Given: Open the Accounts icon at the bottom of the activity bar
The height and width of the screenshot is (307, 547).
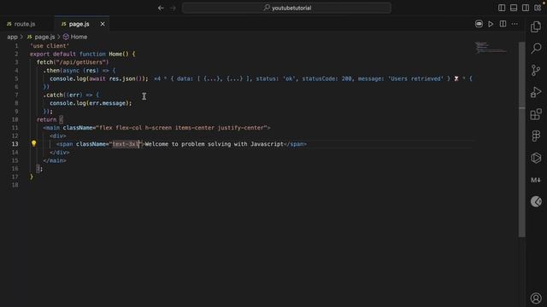Looking at the screenshot, I should [536, 298].
